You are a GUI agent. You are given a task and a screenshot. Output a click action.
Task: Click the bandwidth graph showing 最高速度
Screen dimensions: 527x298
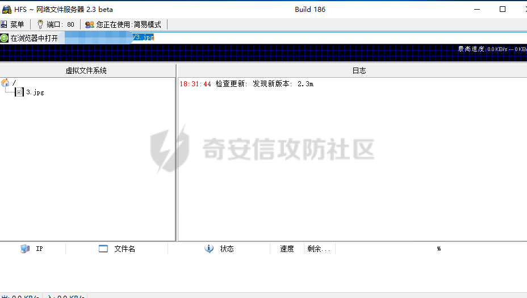[x=263, y=53]
